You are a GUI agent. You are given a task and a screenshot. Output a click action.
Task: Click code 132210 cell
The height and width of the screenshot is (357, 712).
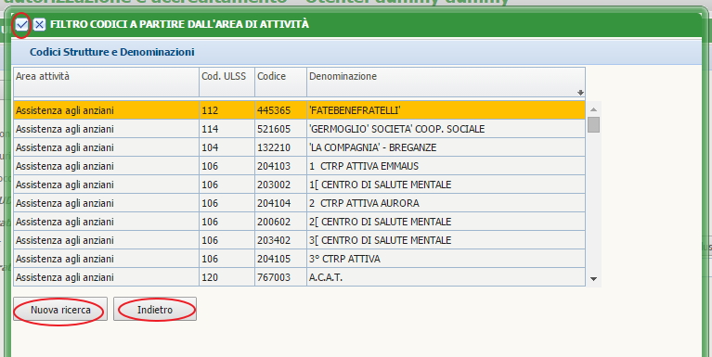click(280, 147)
